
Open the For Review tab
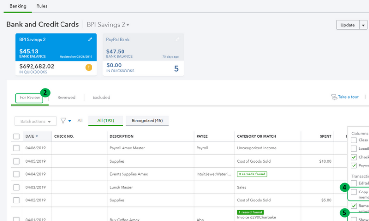click(30, 97)
